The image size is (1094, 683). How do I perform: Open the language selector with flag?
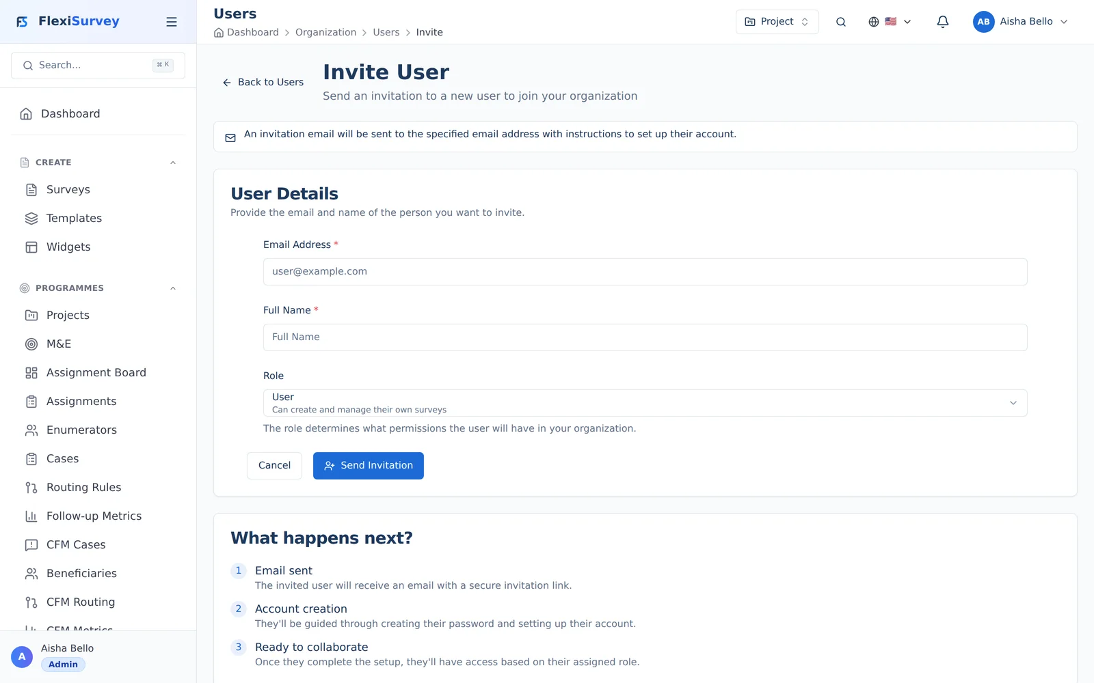click(890, 22)
